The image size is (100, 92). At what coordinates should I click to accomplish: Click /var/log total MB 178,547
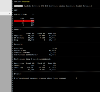click(x=30, y=67)
